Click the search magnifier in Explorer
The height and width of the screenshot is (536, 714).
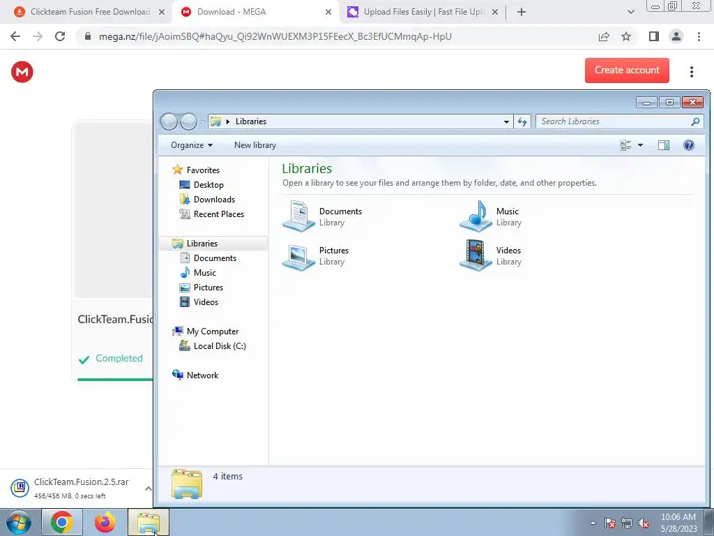pyautogui.click(x=695, y=121)
